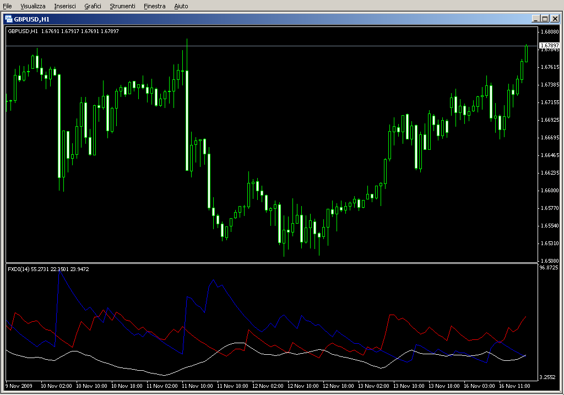Viewport: 564px width, 395px height.
Task: Click the 1.65540 price scale value
Action: (550, 225)
